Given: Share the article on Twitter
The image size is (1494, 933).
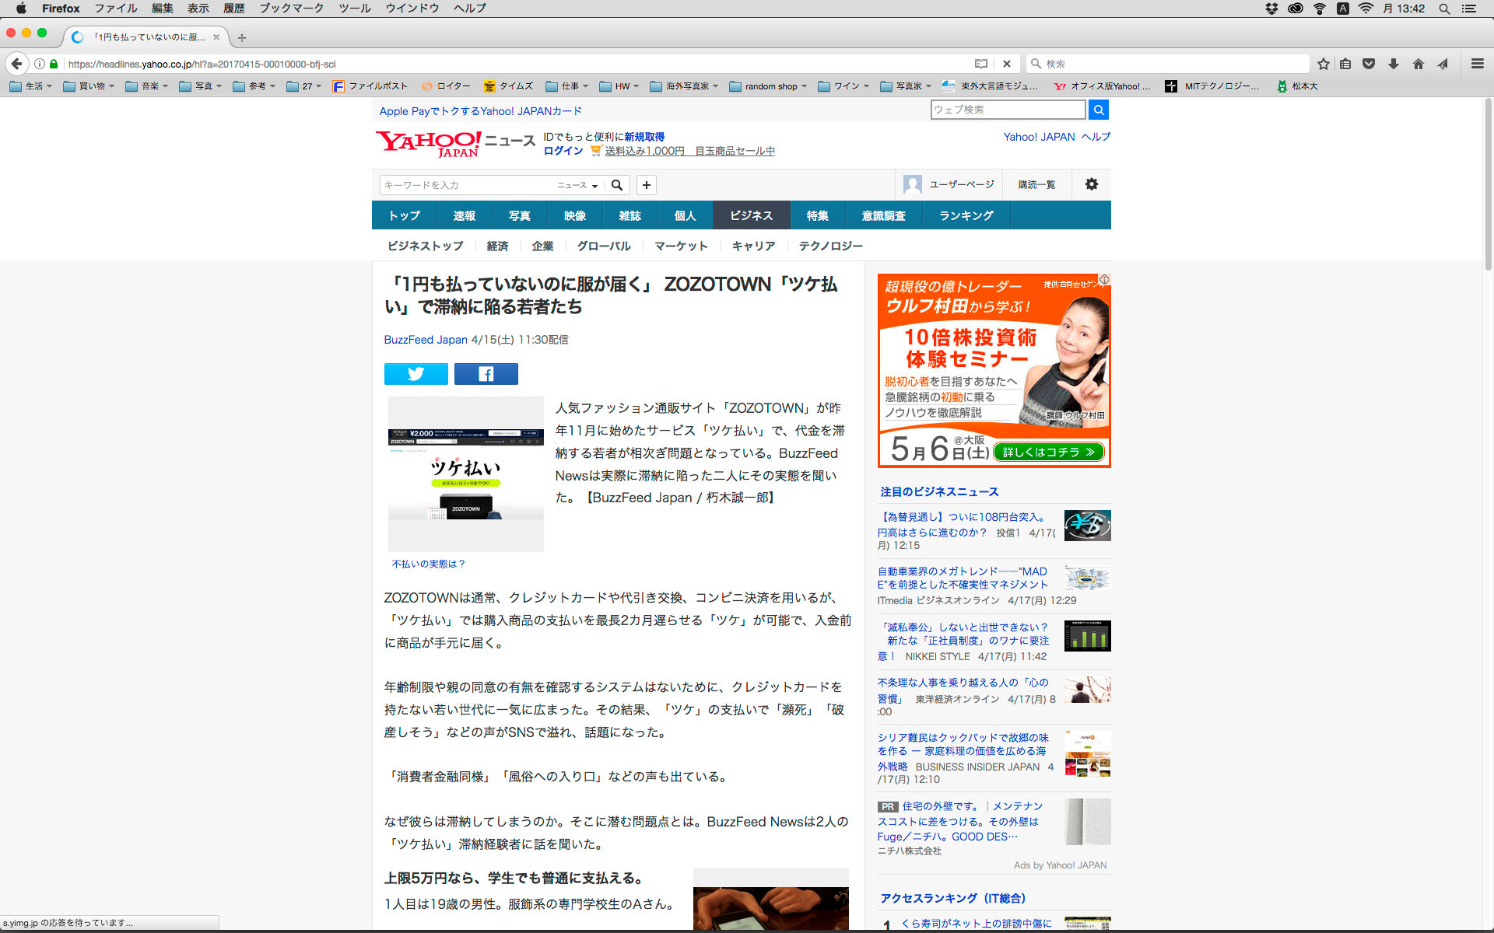Looking at the screenshot, I should 416,374.
